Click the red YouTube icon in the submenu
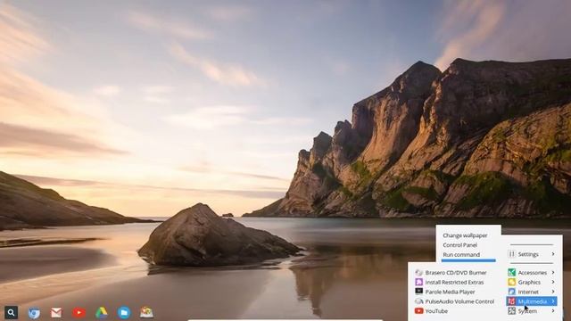The image size is (571, 321). click(x=418, y=311)
